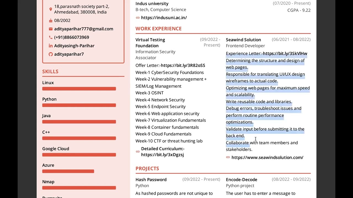Click the adityaparihar777@gmail.com email address
Screen dimensions: 353x198
click(x=84, y=29)
